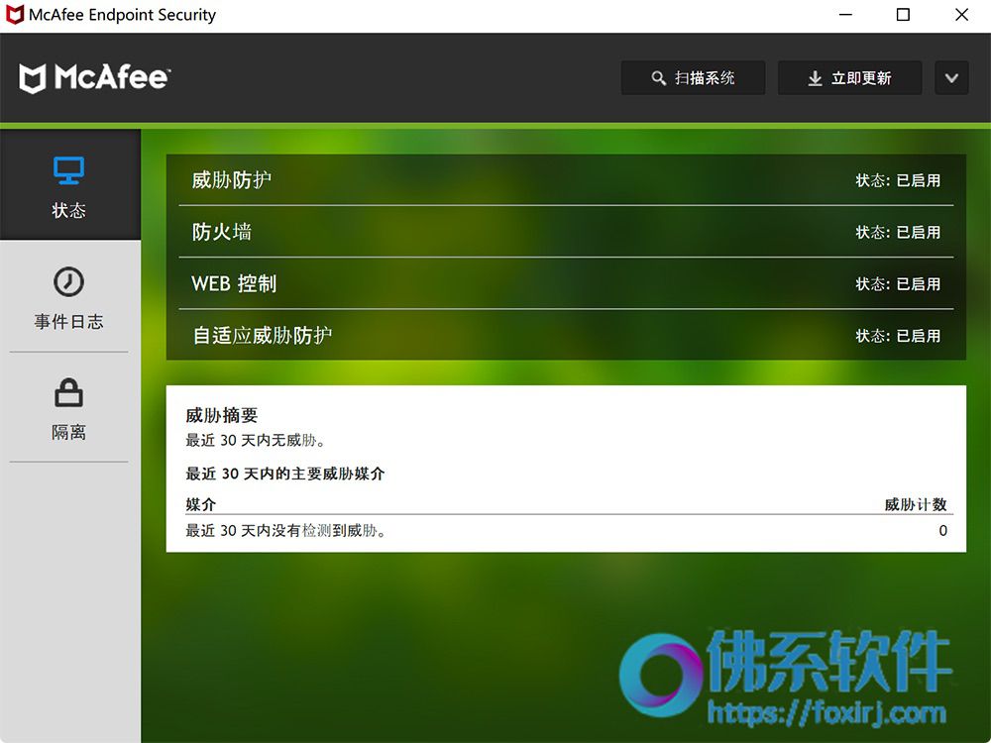Image resolution: width=991 pixels, height=743 pixels.
Task: Click the 扫描系统 scan system button
Action: [x=693, y=77]
